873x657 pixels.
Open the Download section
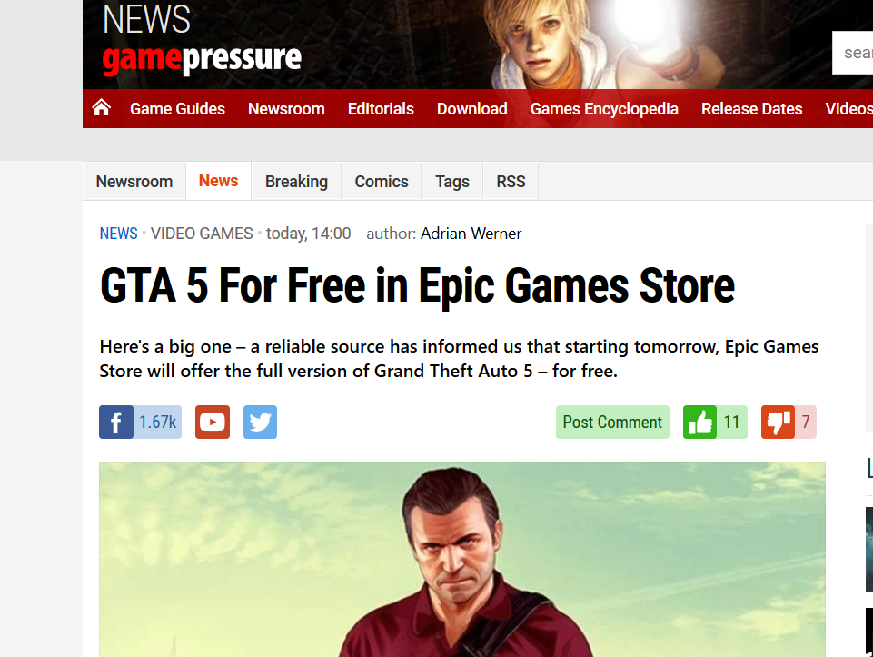coord(472,108)
